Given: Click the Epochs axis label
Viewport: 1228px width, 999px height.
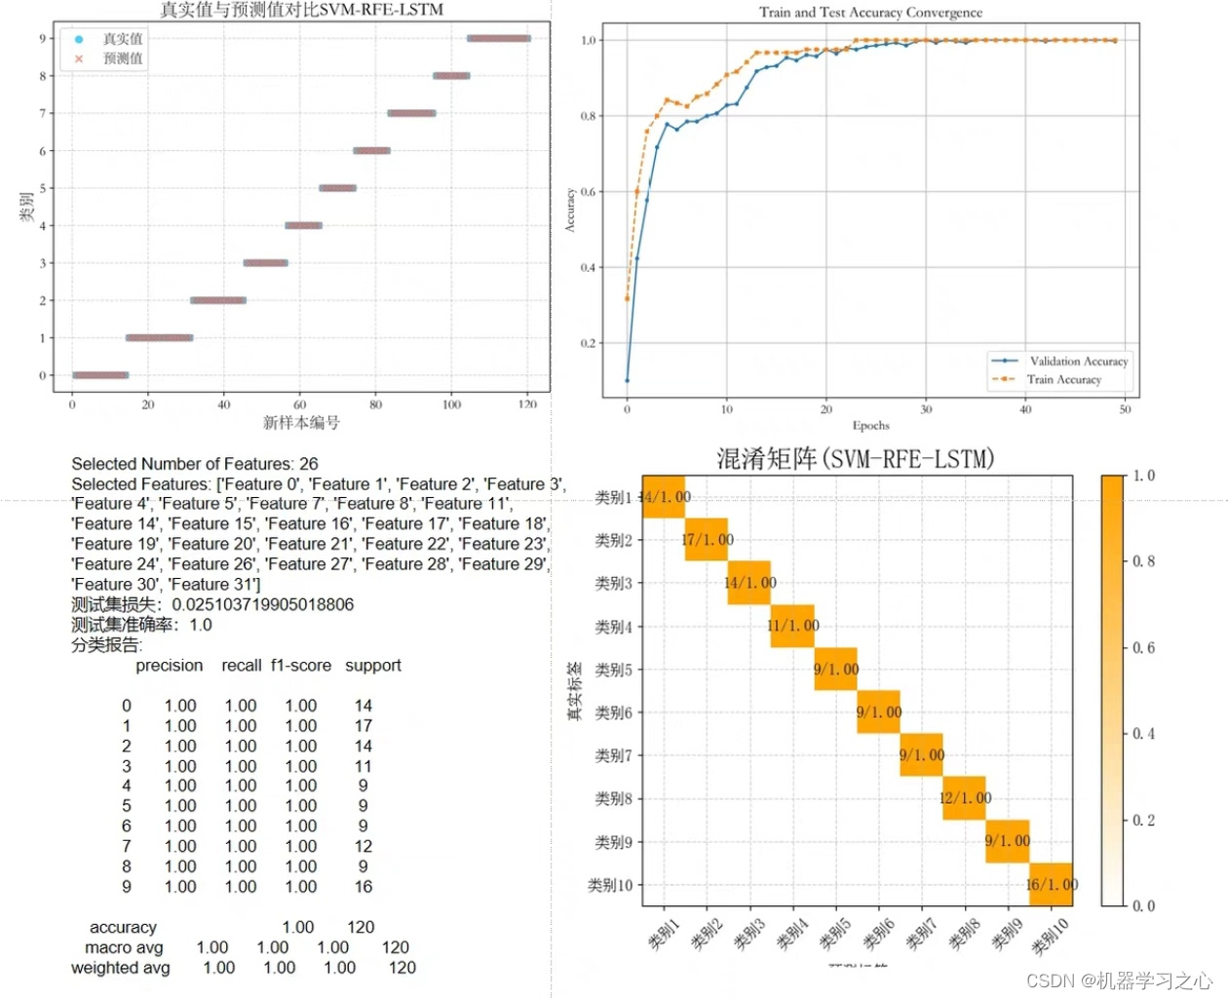Looking at the screenshot, I should [x=870, y=425].
